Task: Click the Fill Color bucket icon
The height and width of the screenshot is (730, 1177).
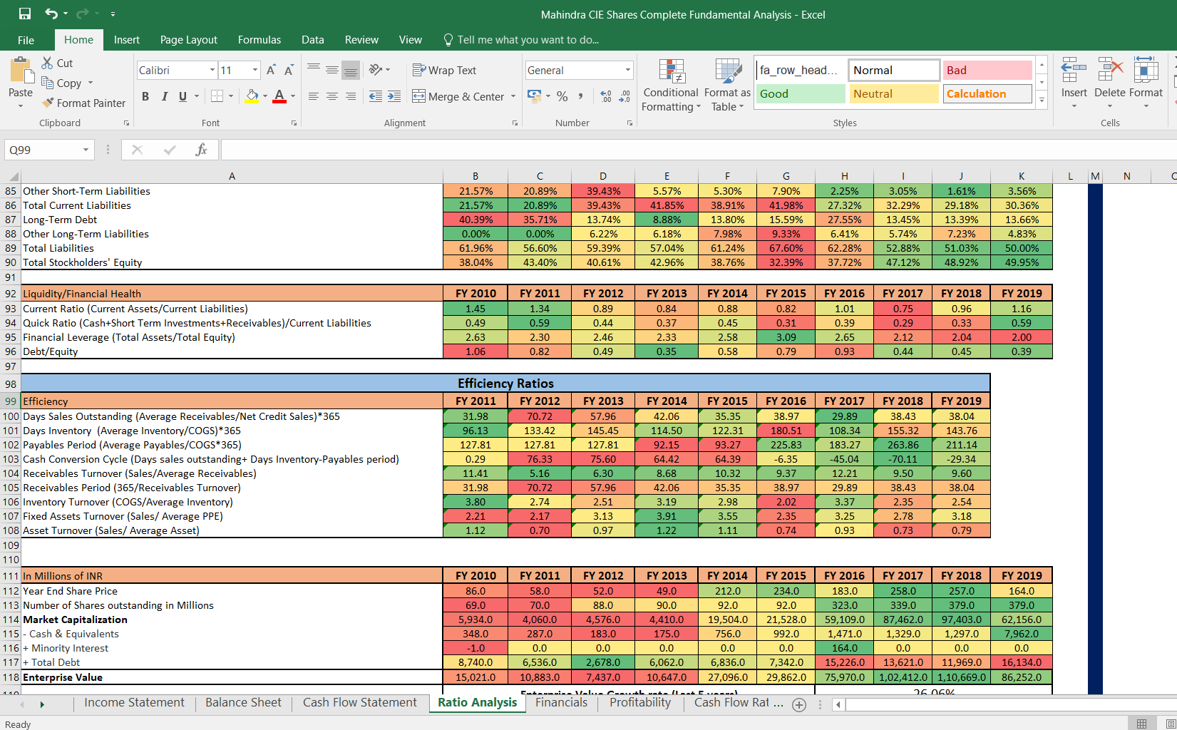Action: pyautogui.click(x=252, y=96)
